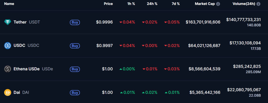268x103 pixels.
Task: Sort by 1h % column header
Action: click(131, 4)
